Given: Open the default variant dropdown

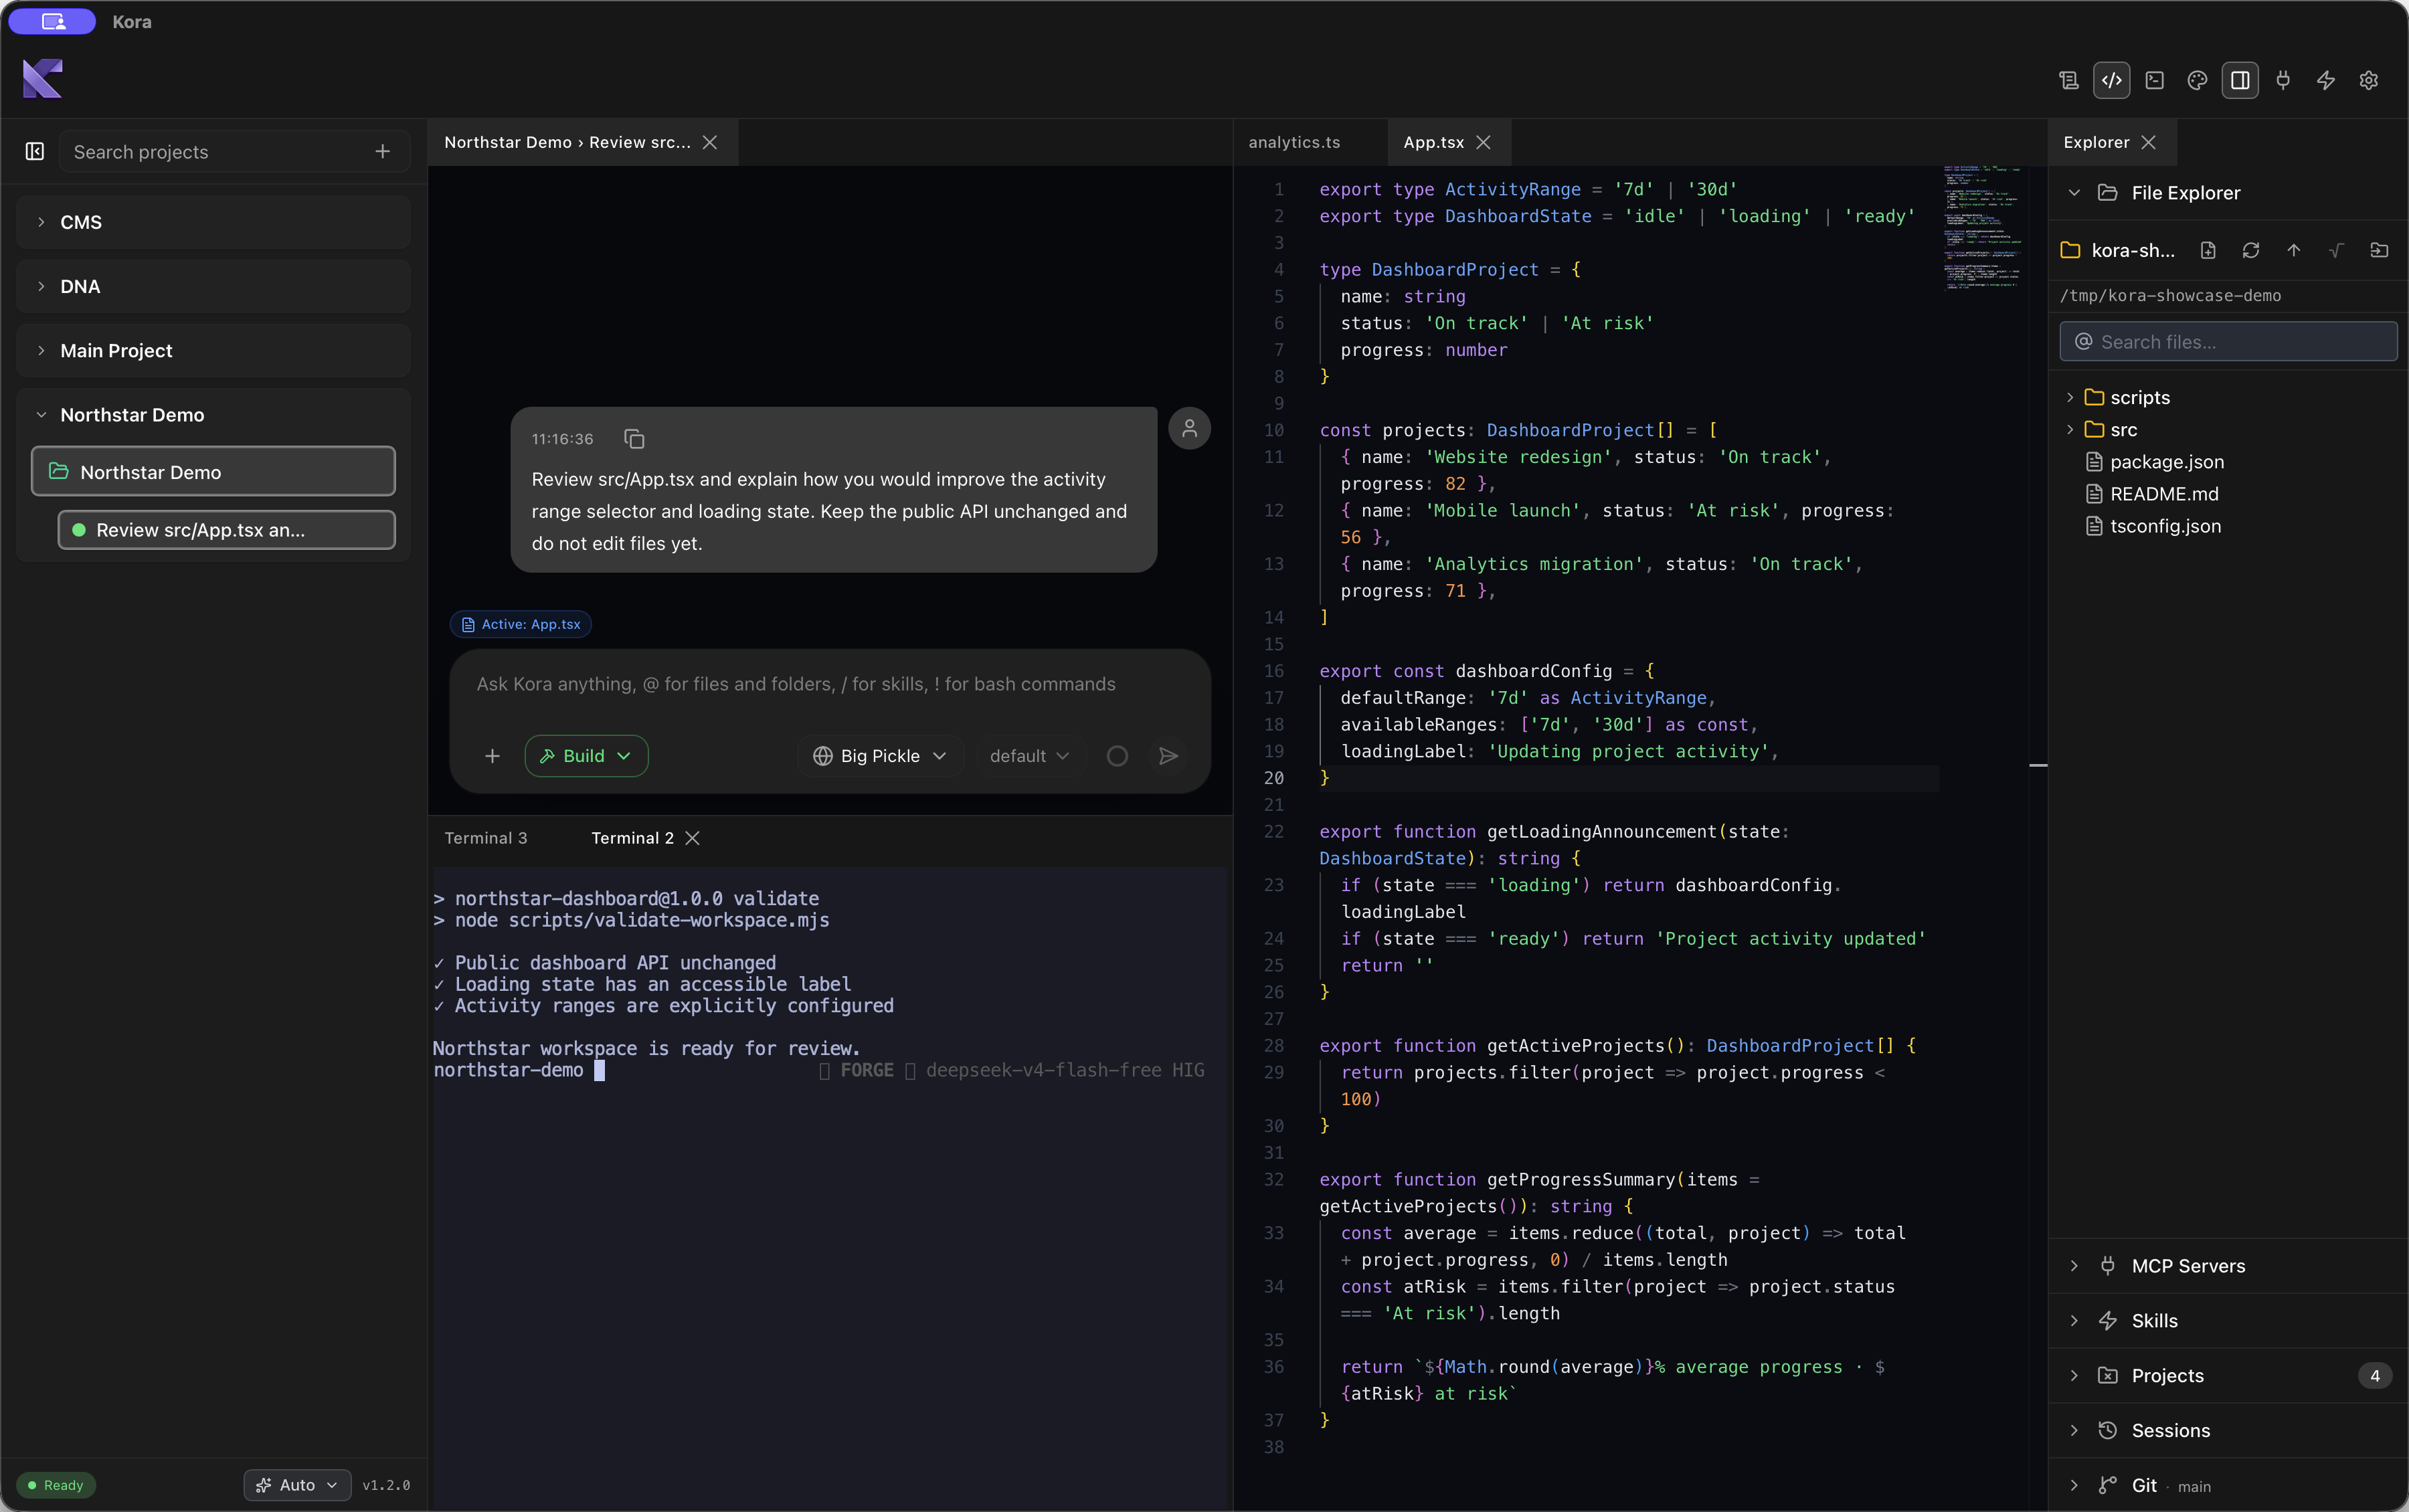Looking at the screenshot, I should pyautogui.click(x=1029, y=756).
